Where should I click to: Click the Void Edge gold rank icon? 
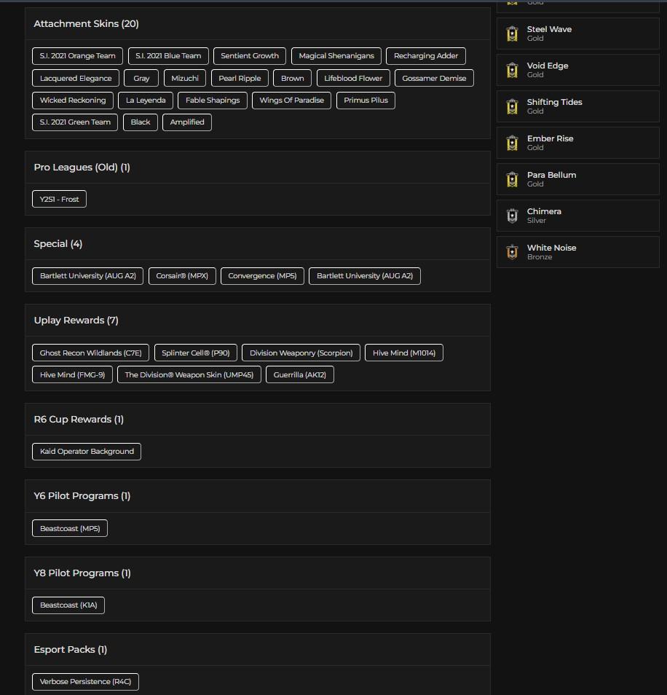[512, 70]
